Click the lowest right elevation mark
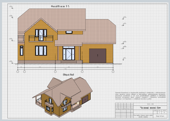Screen dimensions: 170x121 124,59
